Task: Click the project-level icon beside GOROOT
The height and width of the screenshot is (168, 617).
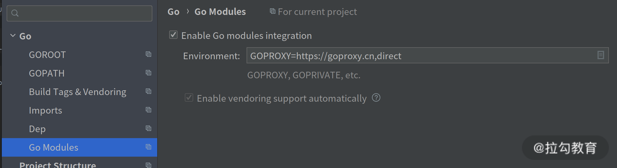Action: click(148, 54)
